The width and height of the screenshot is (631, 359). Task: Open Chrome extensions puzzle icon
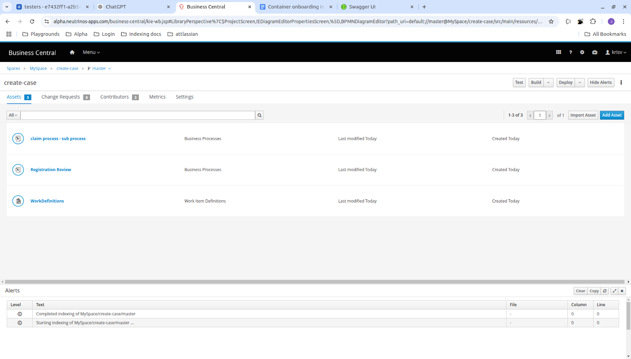(593, 21)
